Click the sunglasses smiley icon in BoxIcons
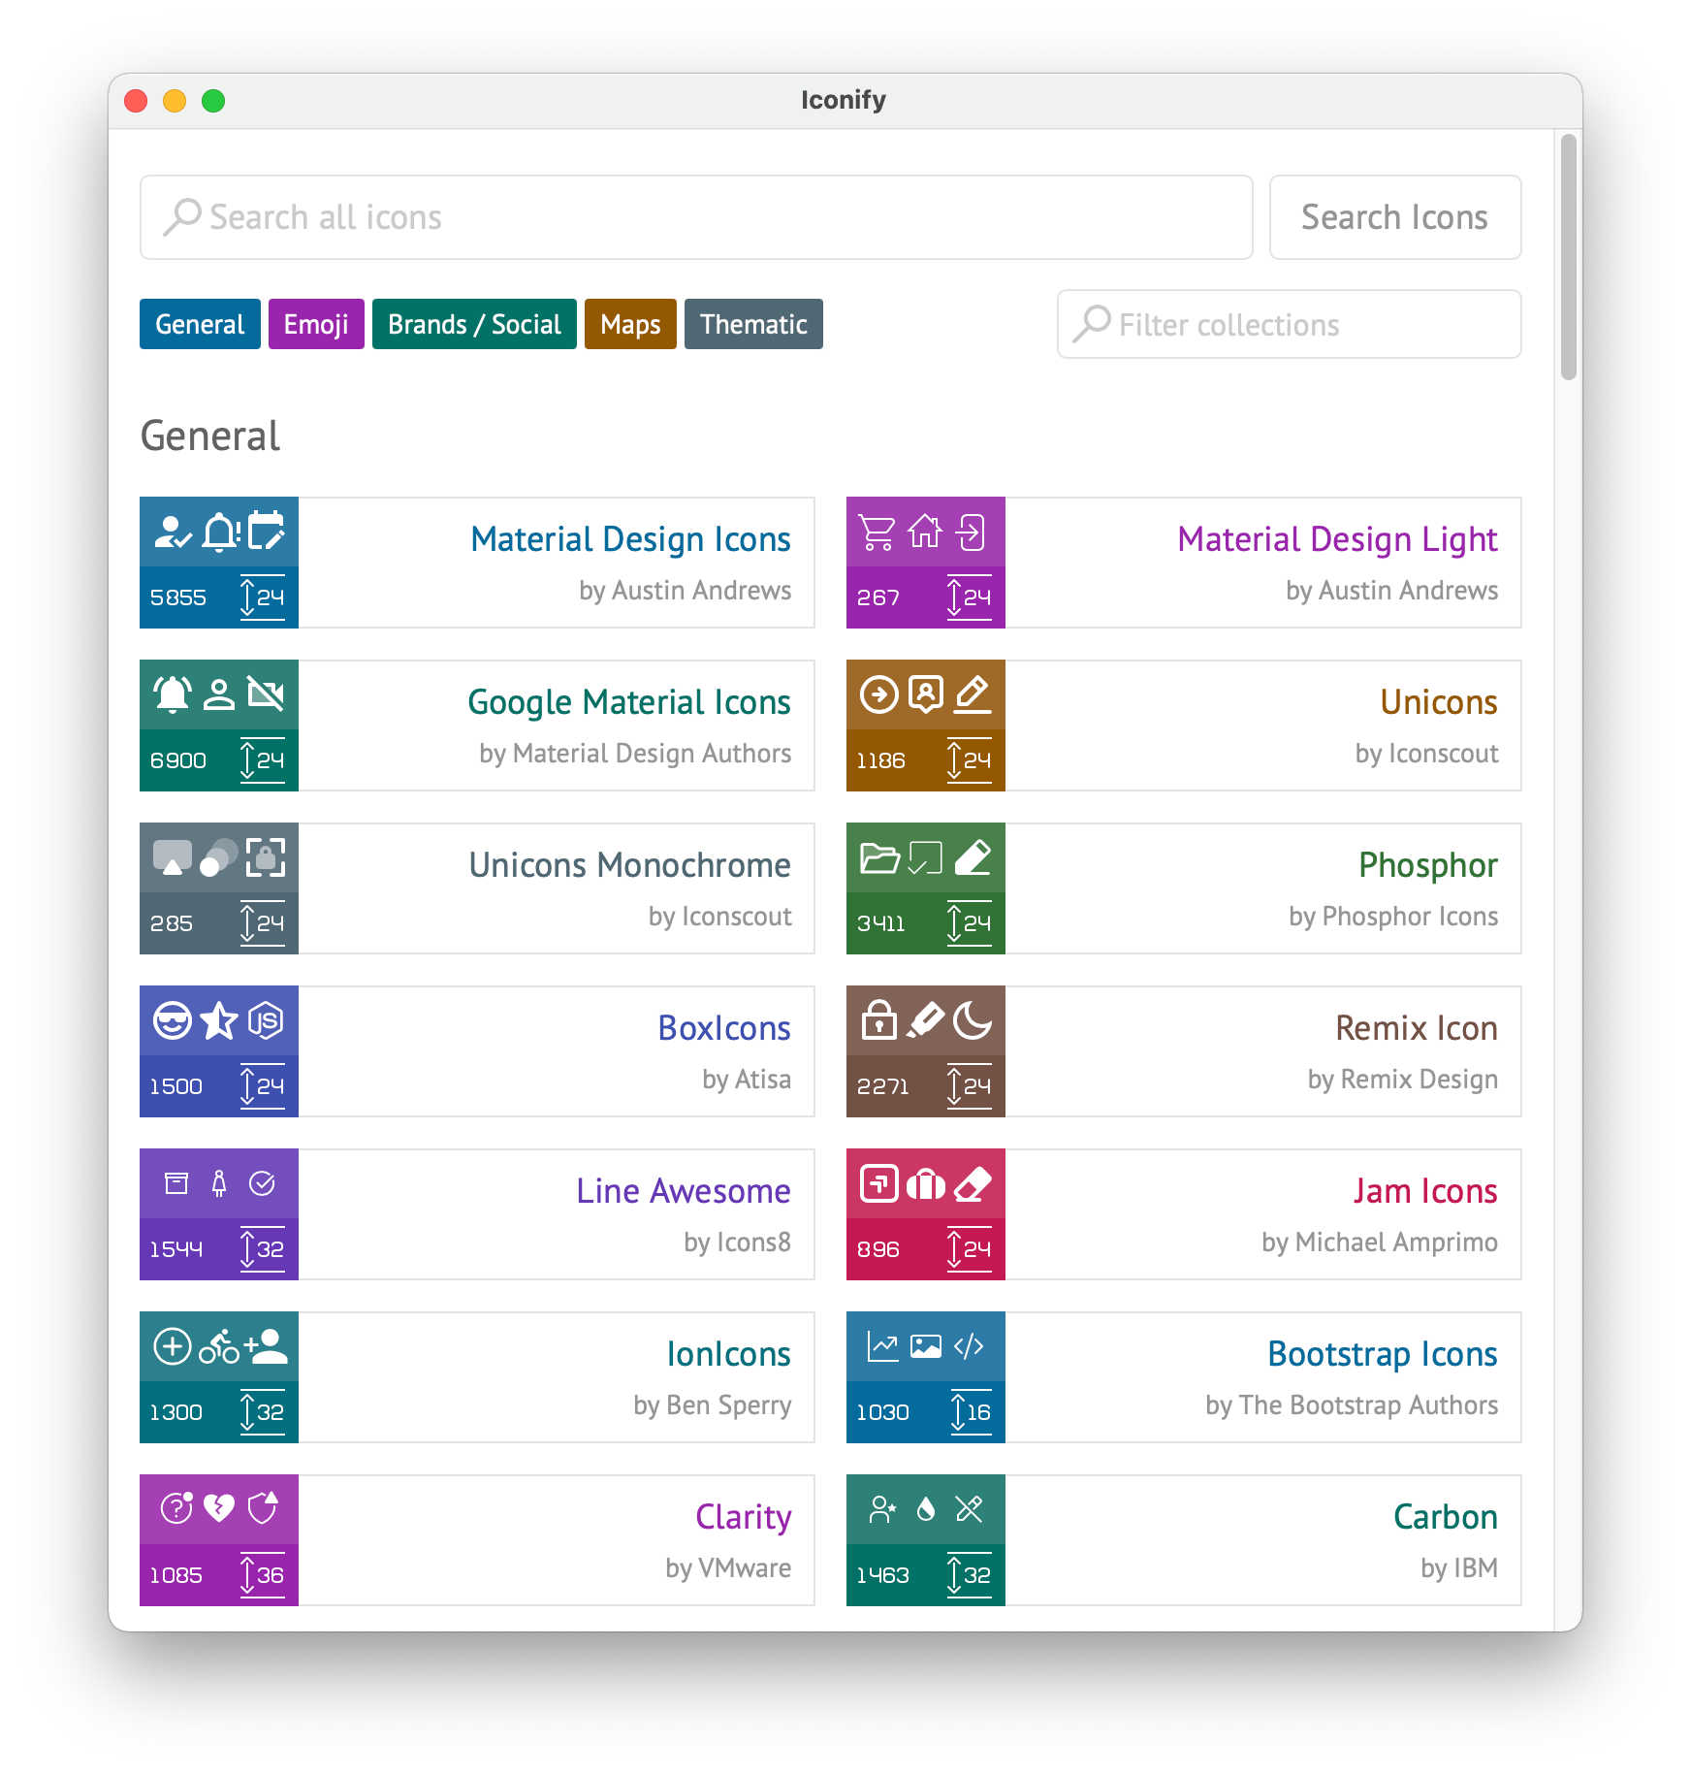The height and width of the screenshot is (1775, 1691). click(x=173, y=1020)
